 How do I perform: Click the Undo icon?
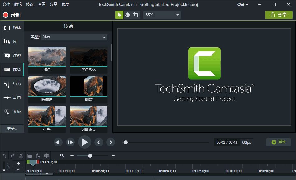pyautogui.click(x=5, y=156)
